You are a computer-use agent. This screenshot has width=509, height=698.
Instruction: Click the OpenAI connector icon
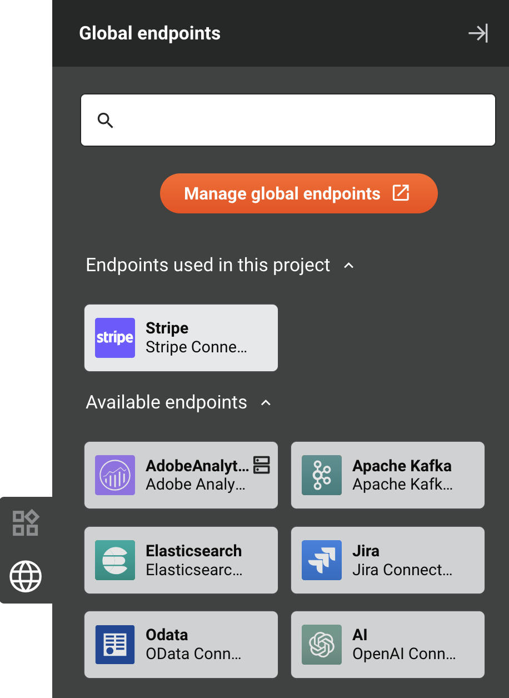coord(321,645)
